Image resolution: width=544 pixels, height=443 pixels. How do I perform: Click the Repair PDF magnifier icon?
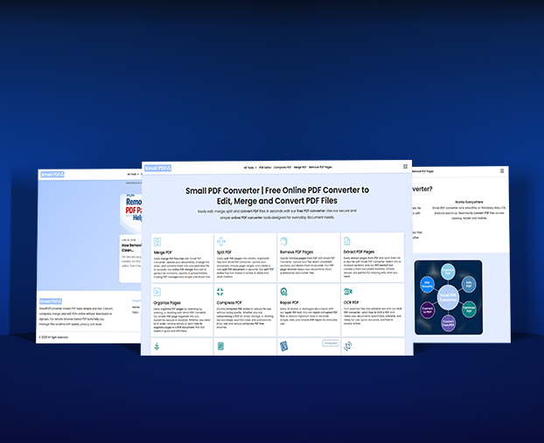point(283,292)
